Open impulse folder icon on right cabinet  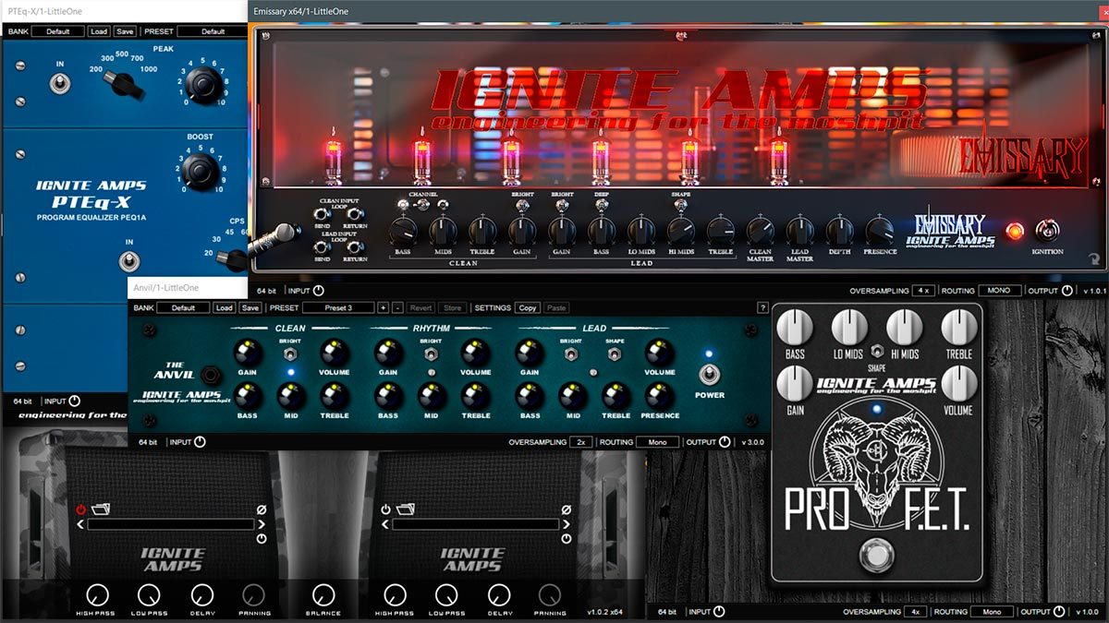(405, 509)
